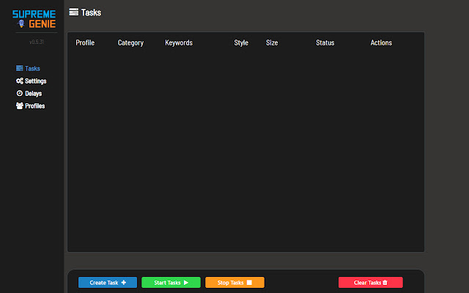Screen dimensions: 469x293
Task: Click the Actions column header
Action: pyautogui.click(x=381, y=42)
